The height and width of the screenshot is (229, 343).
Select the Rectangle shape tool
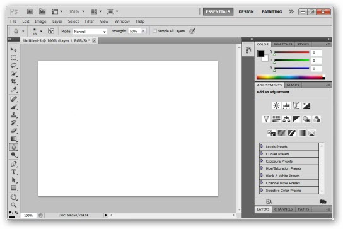(x=14, y=188)
